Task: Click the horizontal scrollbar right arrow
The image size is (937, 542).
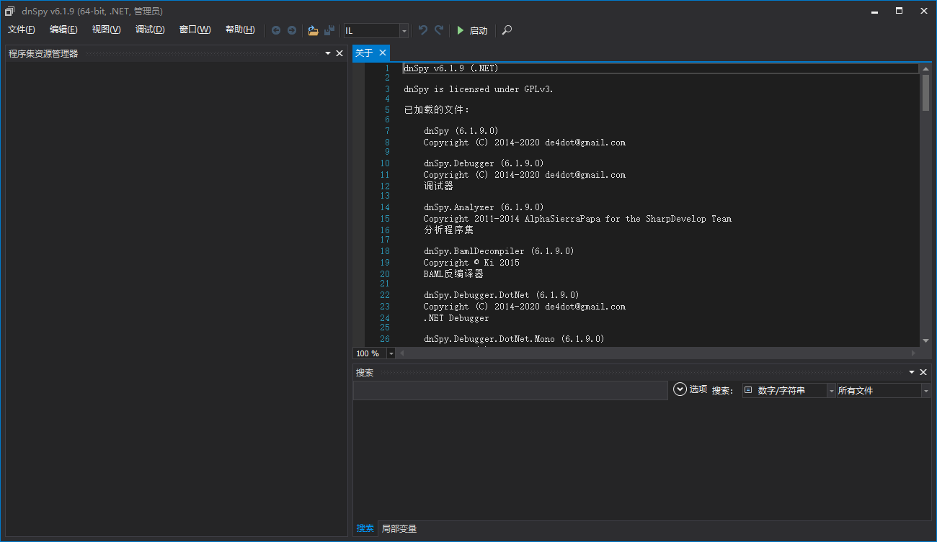Action: (913, 353)
